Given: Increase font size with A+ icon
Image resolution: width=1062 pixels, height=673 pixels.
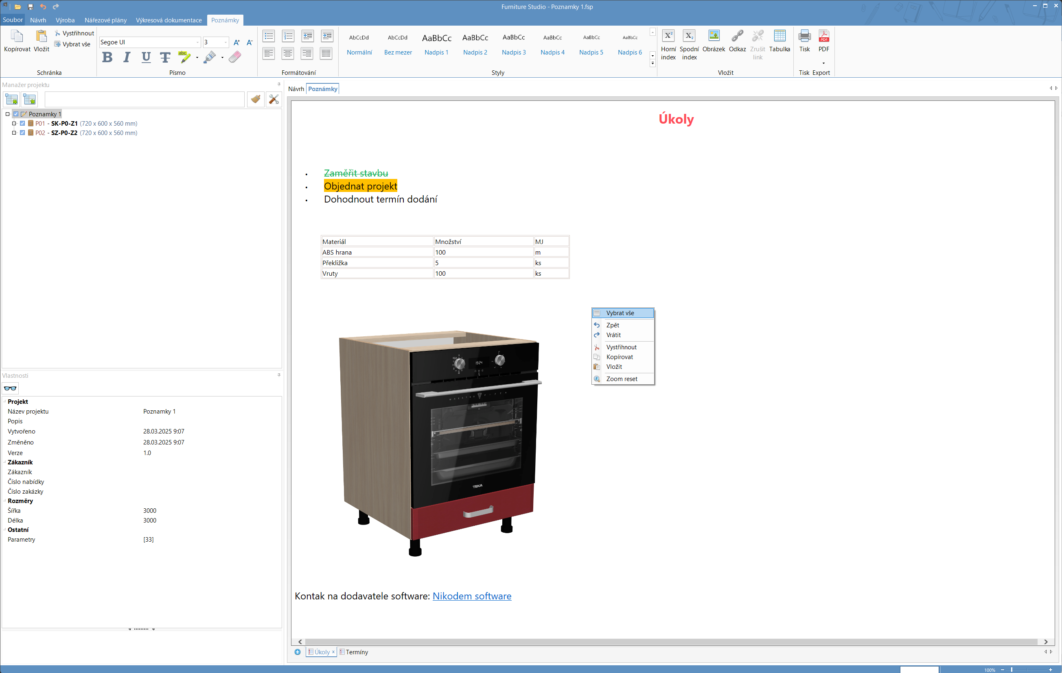Looking at the screenshot, I should point(237,42).
